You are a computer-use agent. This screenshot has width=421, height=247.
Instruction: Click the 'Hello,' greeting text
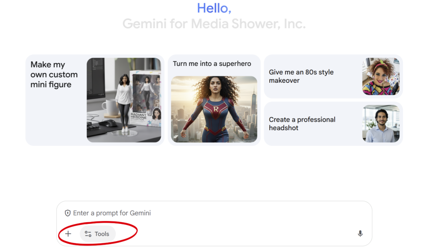214,8
